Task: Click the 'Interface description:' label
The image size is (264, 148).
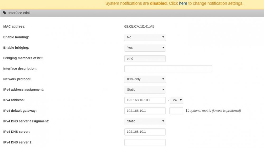Action: point(20,68)
